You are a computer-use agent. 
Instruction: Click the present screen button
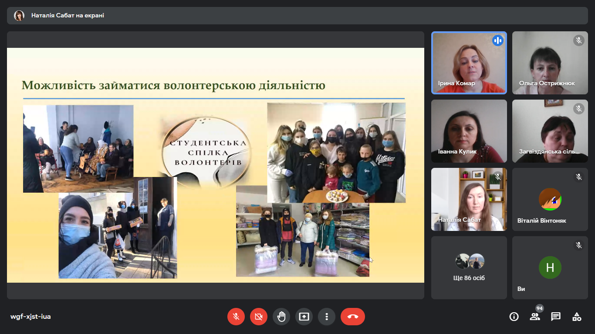point(304,317)
